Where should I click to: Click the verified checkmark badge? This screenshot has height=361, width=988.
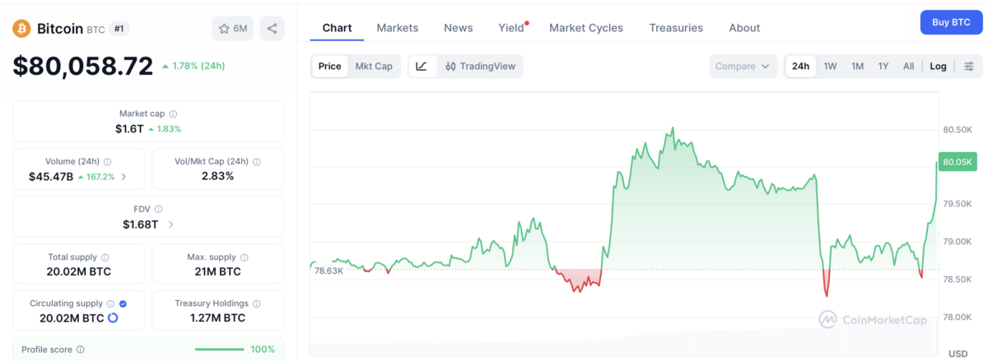(x=123, y=303)
